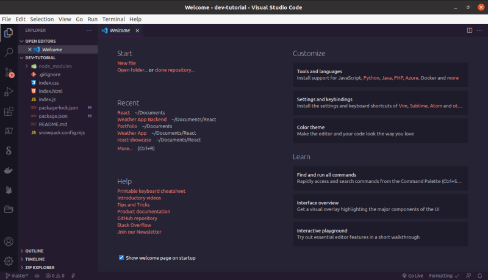Click the cloud sync icon in status bar

(x=37, y=276)
